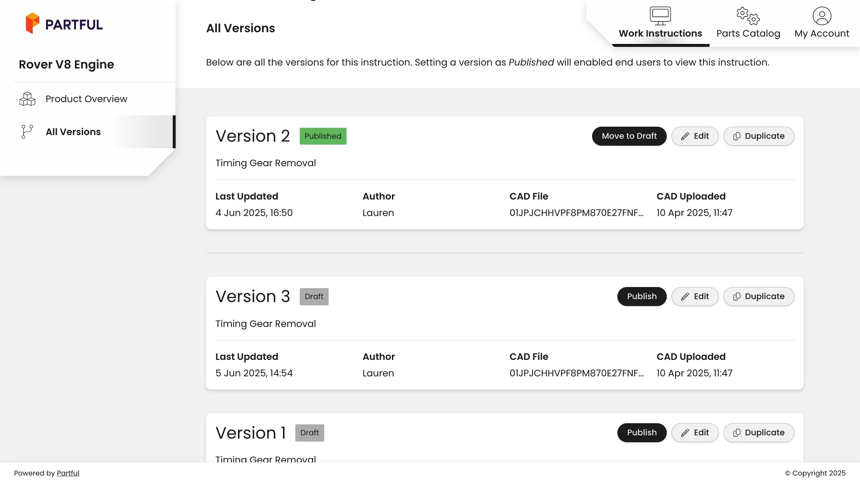This screenshot has height=484, width=860.
Task: Open Product Overview in sidebar
Action: click(86, 99)
